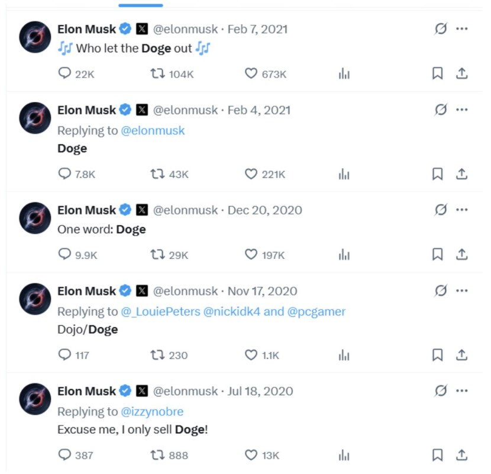Bookmark the "Excuse me, I only sell Doge!" tweet

coord(437,455)
